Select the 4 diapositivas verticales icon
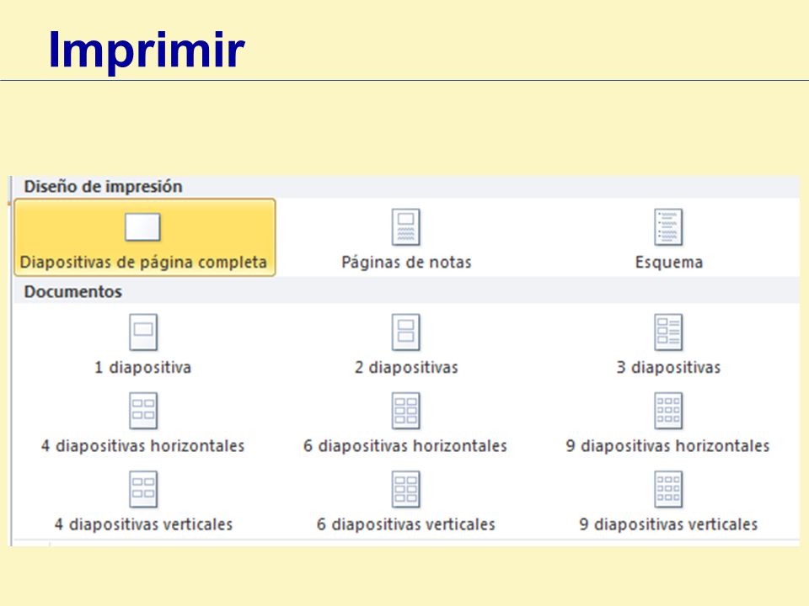 click(143, 489)
